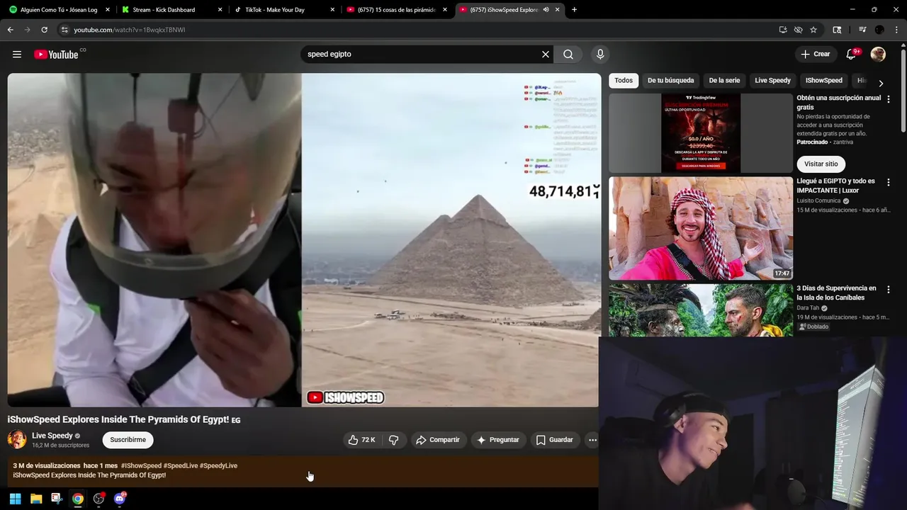Click the Preguntar AI button

point(498,440)
